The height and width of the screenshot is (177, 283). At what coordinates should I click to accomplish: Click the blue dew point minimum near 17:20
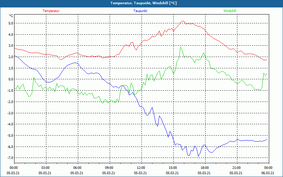(198, 156)
